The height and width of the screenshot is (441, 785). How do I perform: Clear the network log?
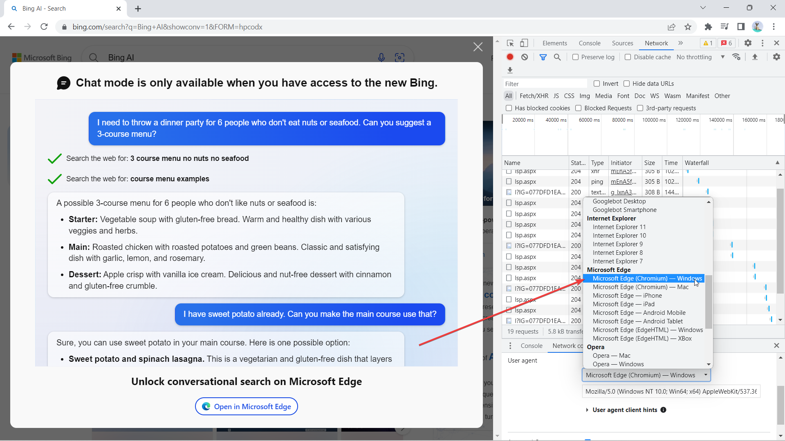[x=525, y=57]
